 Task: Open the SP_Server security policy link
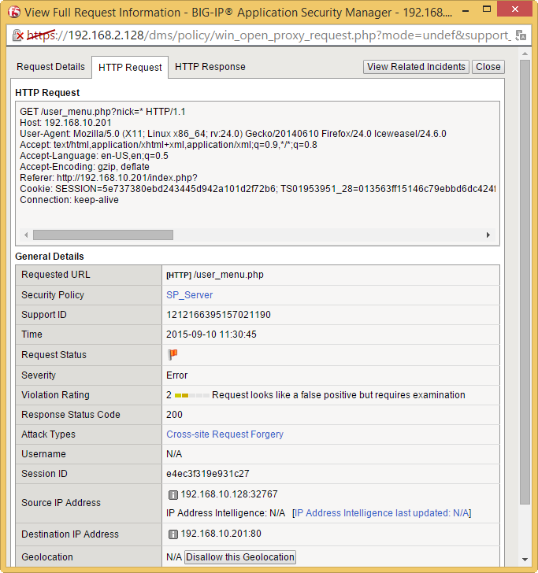tap(189, 295)
